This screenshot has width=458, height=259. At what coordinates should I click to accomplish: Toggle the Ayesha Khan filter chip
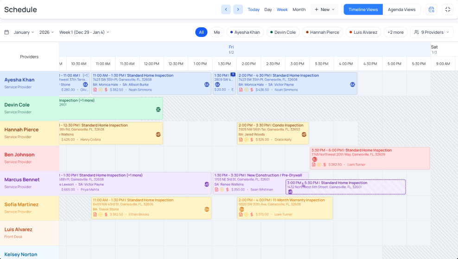245,32
